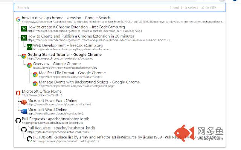Click the Word icon
Viewport: 241px width, 150px height.
pos(24,111)
